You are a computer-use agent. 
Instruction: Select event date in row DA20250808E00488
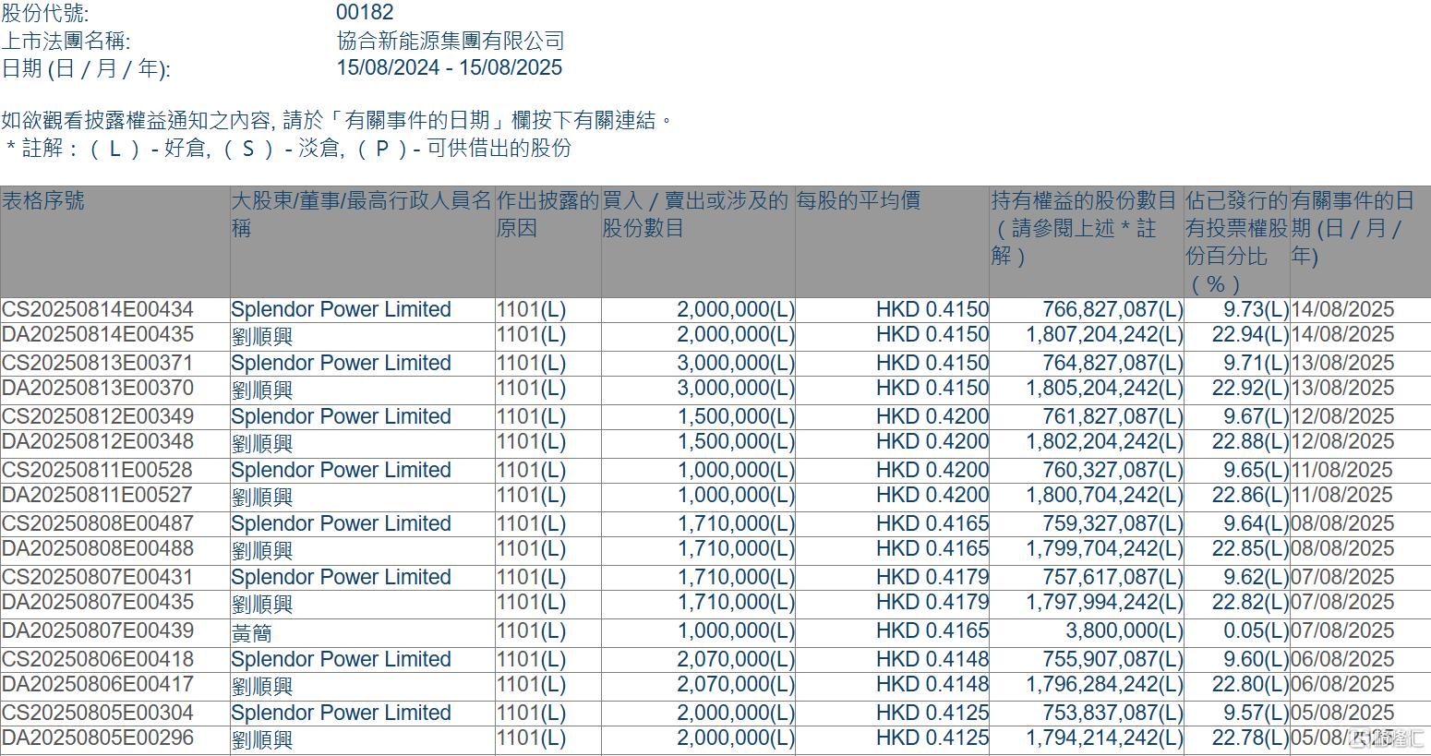(x=1342, y=548)
